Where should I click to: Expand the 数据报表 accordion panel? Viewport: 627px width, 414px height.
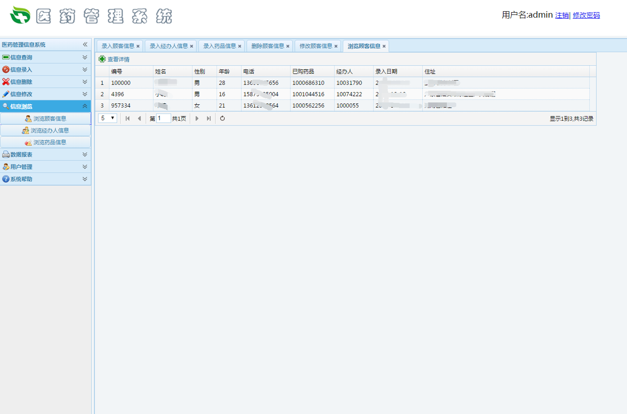pos(85,154)
